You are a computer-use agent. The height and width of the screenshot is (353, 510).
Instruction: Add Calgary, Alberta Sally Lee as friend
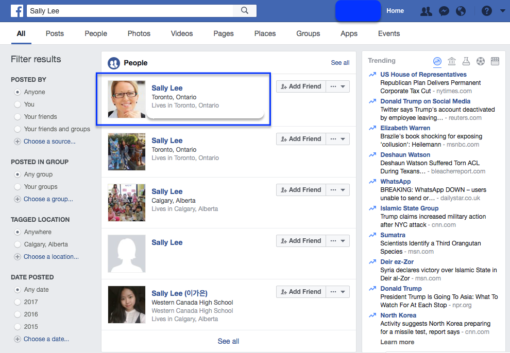tap(301, 190)
